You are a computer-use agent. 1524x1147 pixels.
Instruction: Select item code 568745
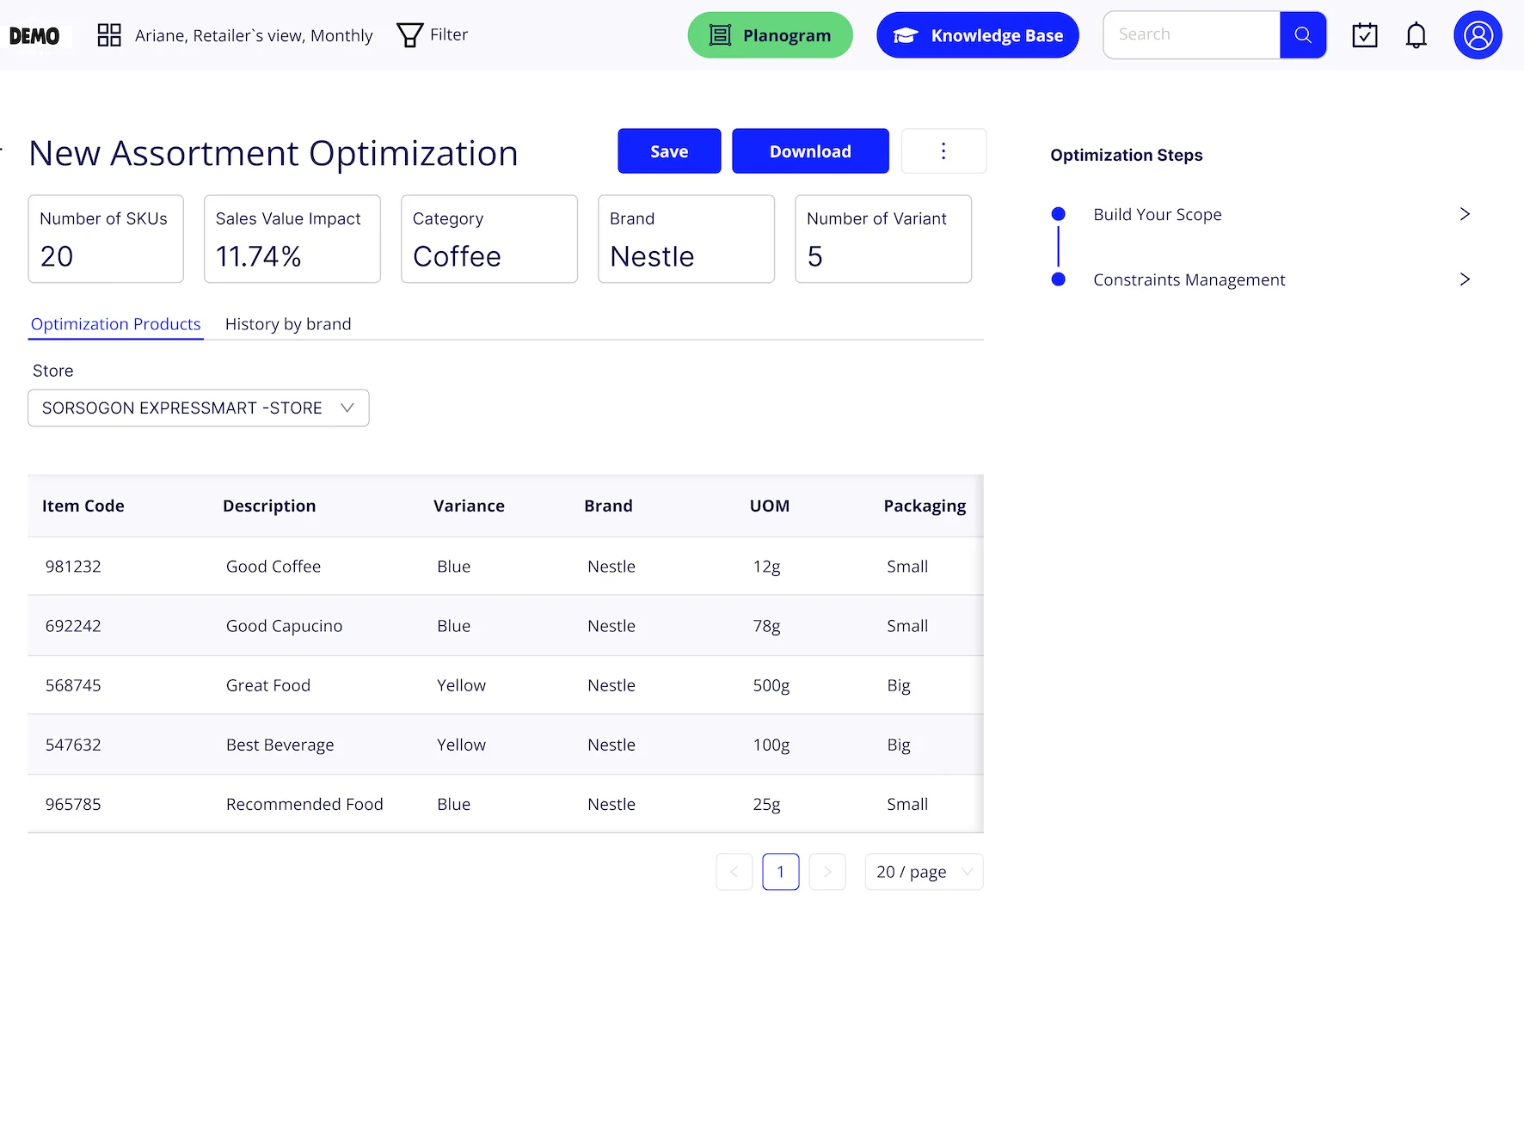(73, 685)
